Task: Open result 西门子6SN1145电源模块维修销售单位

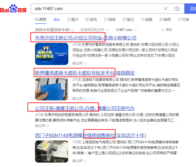Action: click(91, 136)
